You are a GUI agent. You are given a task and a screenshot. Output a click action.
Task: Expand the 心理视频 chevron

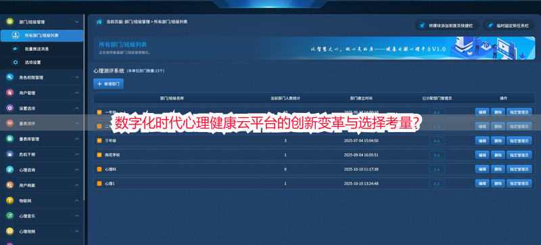(x=77, y=231)
